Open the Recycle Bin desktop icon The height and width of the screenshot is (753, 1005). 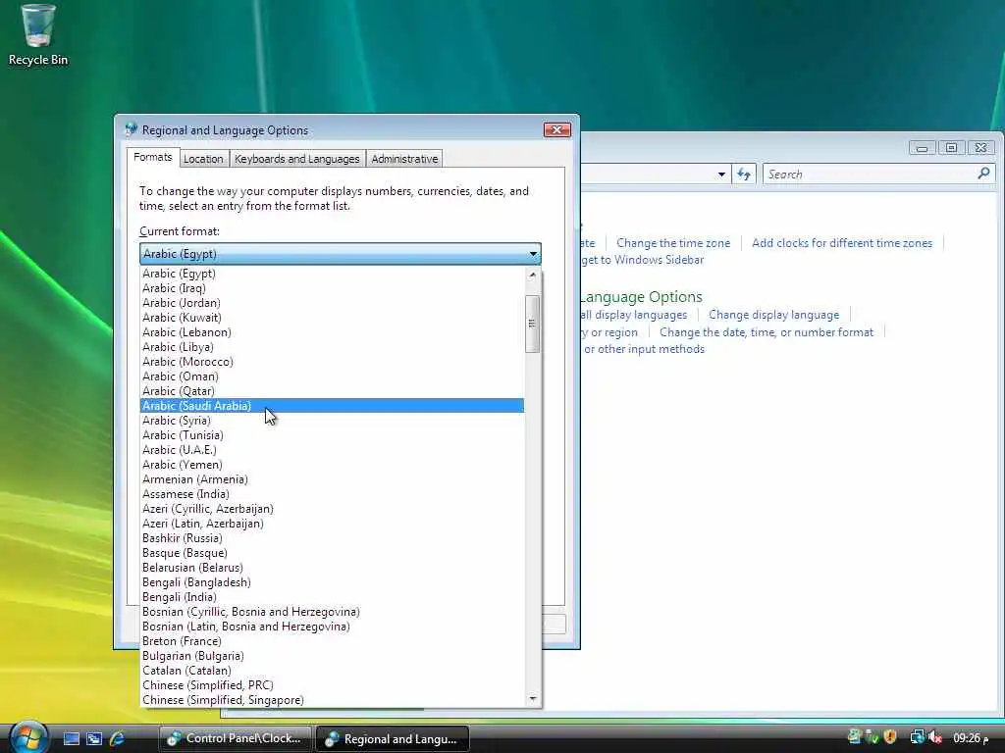38,35
